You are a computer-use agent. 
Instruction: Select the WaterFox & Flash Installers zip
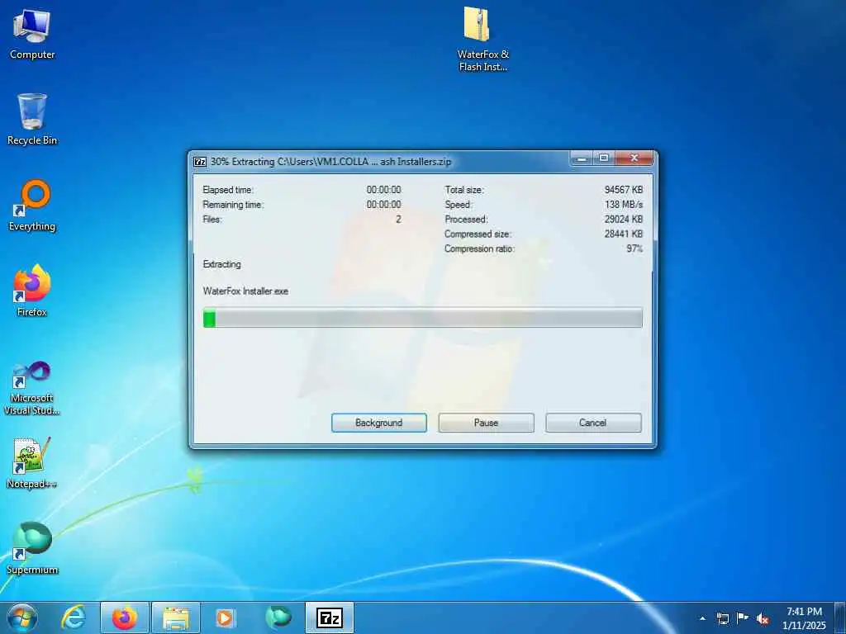[482, 39]
